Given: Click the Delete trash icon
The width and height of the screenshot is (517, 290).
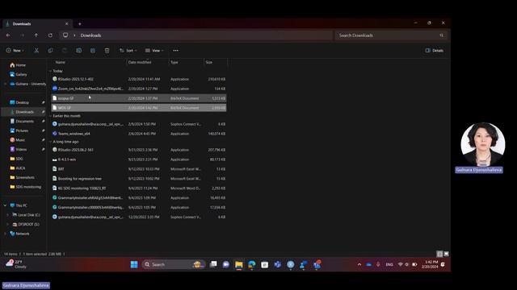Looking at the screenshot, I should [x=107, y=50].
